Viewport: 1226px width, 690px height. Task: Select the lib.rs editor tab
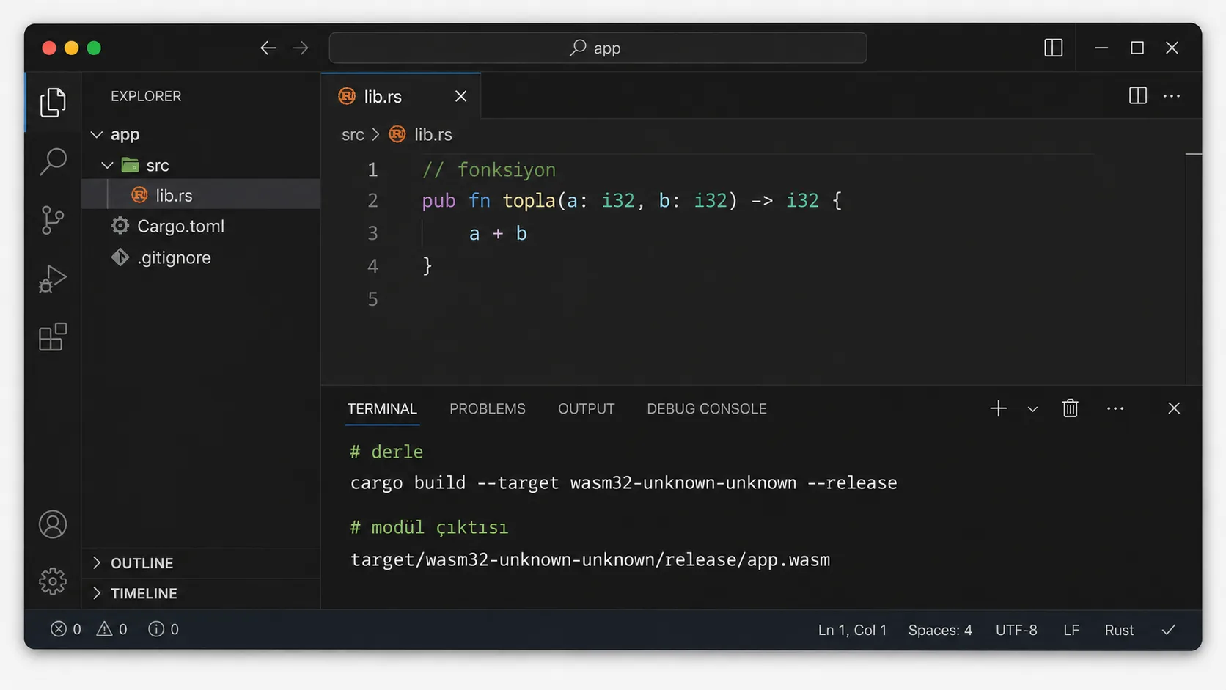click(x=401, y=96)
